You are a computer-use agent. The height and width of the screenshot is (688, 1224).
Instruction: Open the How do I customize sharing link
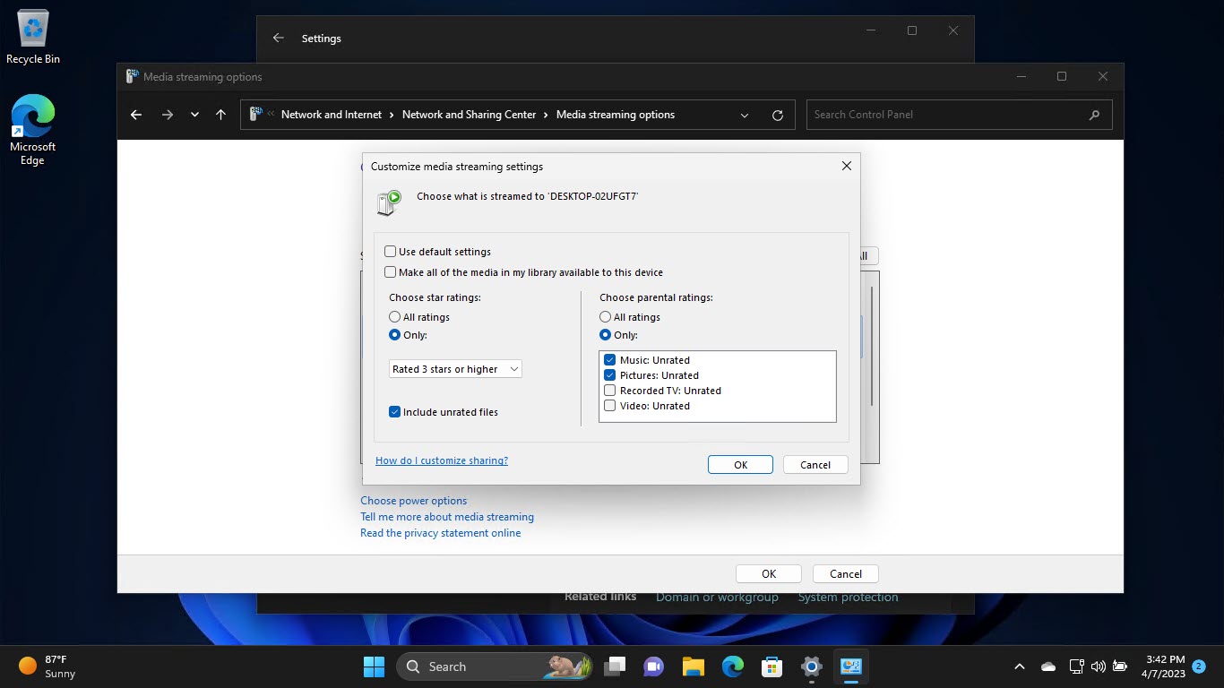[x=441, y=460]
